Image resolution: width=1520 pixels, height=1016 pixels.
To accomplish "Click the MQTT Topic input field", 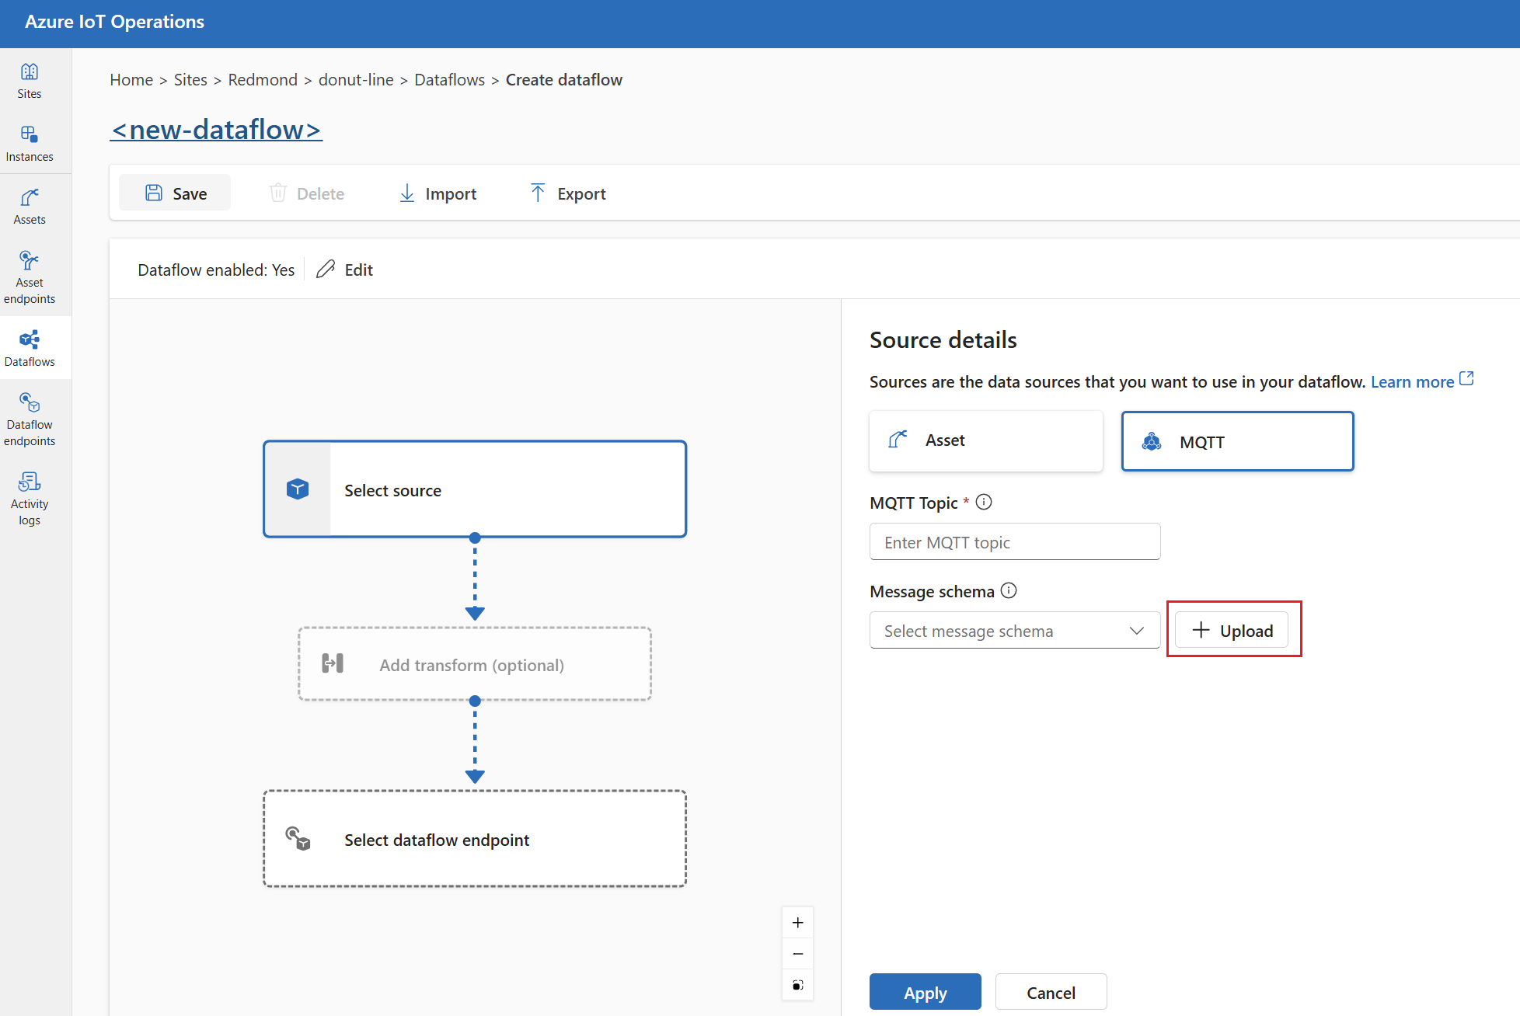I will (x=1015, y=542).
